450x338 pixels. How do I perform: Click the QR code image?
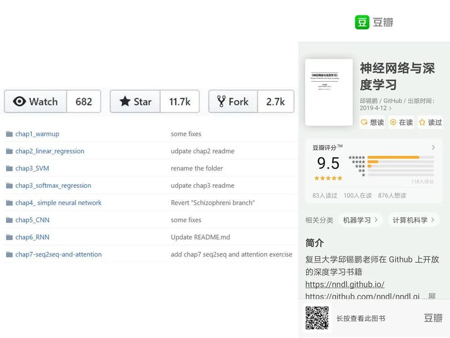317,318
